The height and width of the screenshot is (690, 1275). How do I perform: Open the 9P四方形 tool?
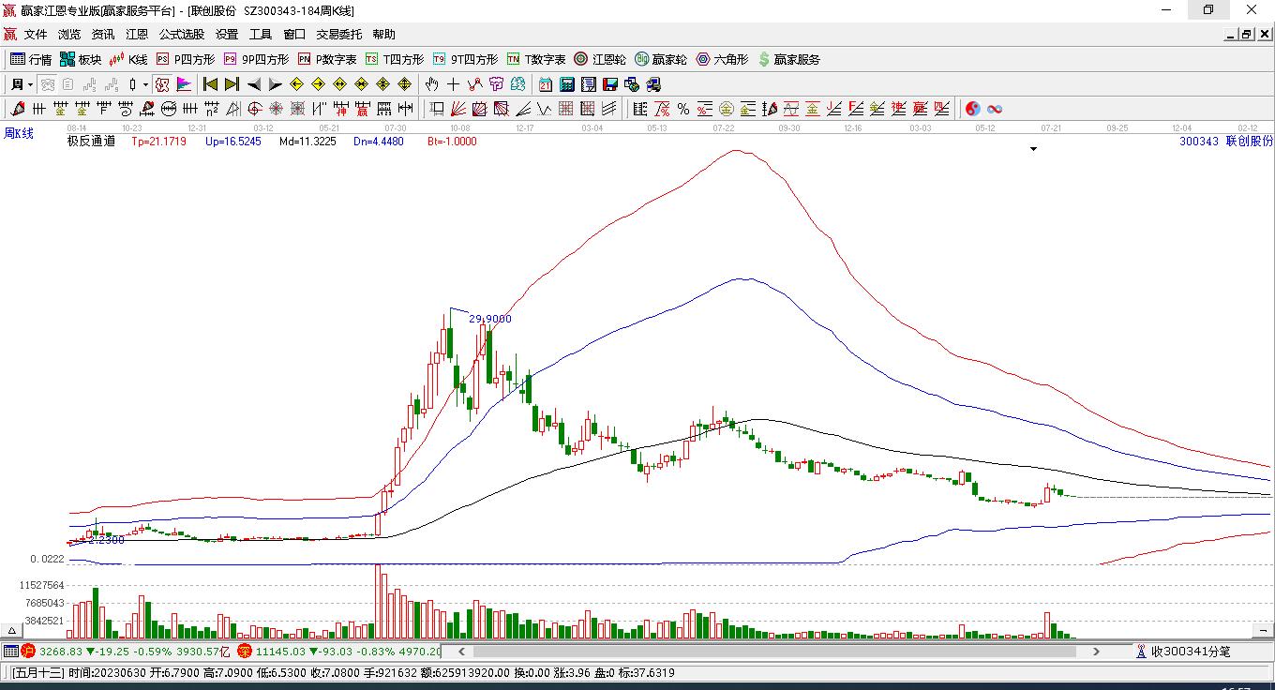(x=256, y=59)
